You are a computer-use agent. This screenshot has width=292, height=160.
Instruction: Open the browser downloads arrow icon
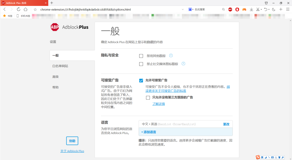click(x=251, y=9)
